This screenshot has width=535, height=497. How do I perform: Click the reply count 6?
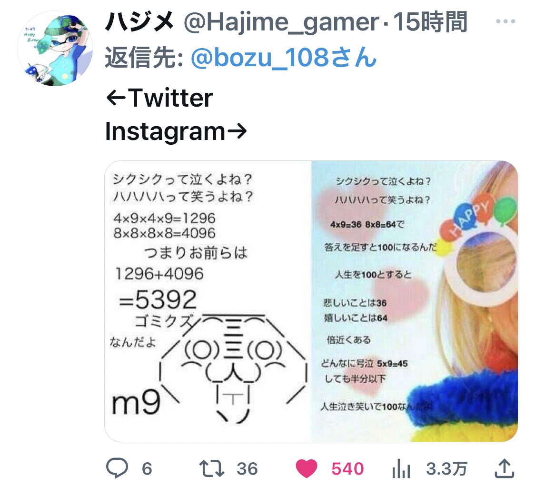tap(147, 468)
